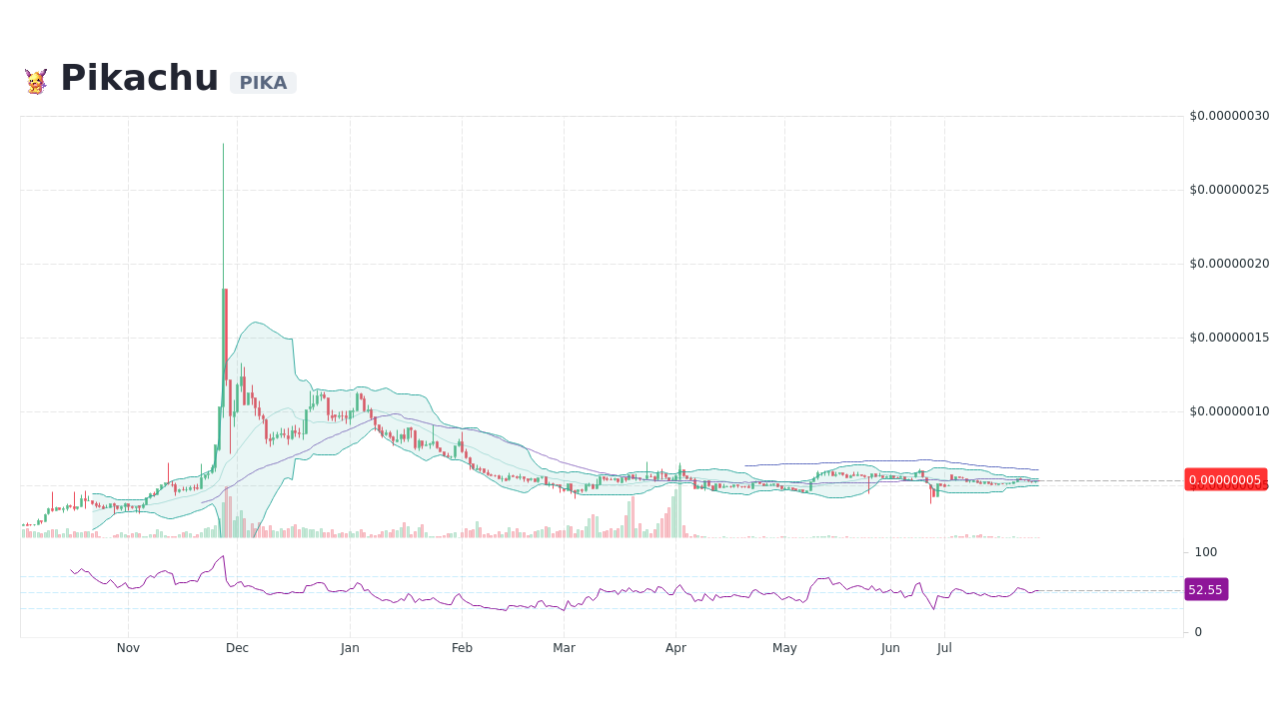
Task: Click the $0.00000030 price axis label
Action: [1229, 116]
